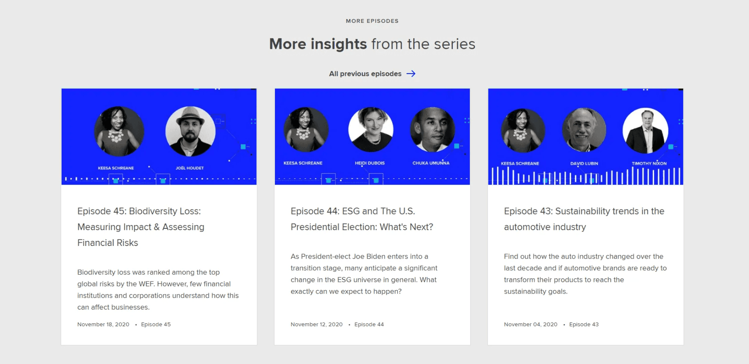Click the arrow icon beside All previous episodes
The width and height of the screenshot is (749, 364).
pos(411,74)
